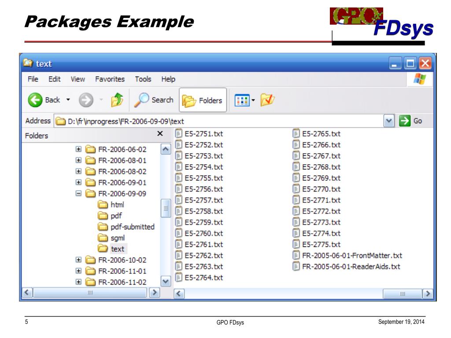Select the html folder in tree

coord(111,205)
